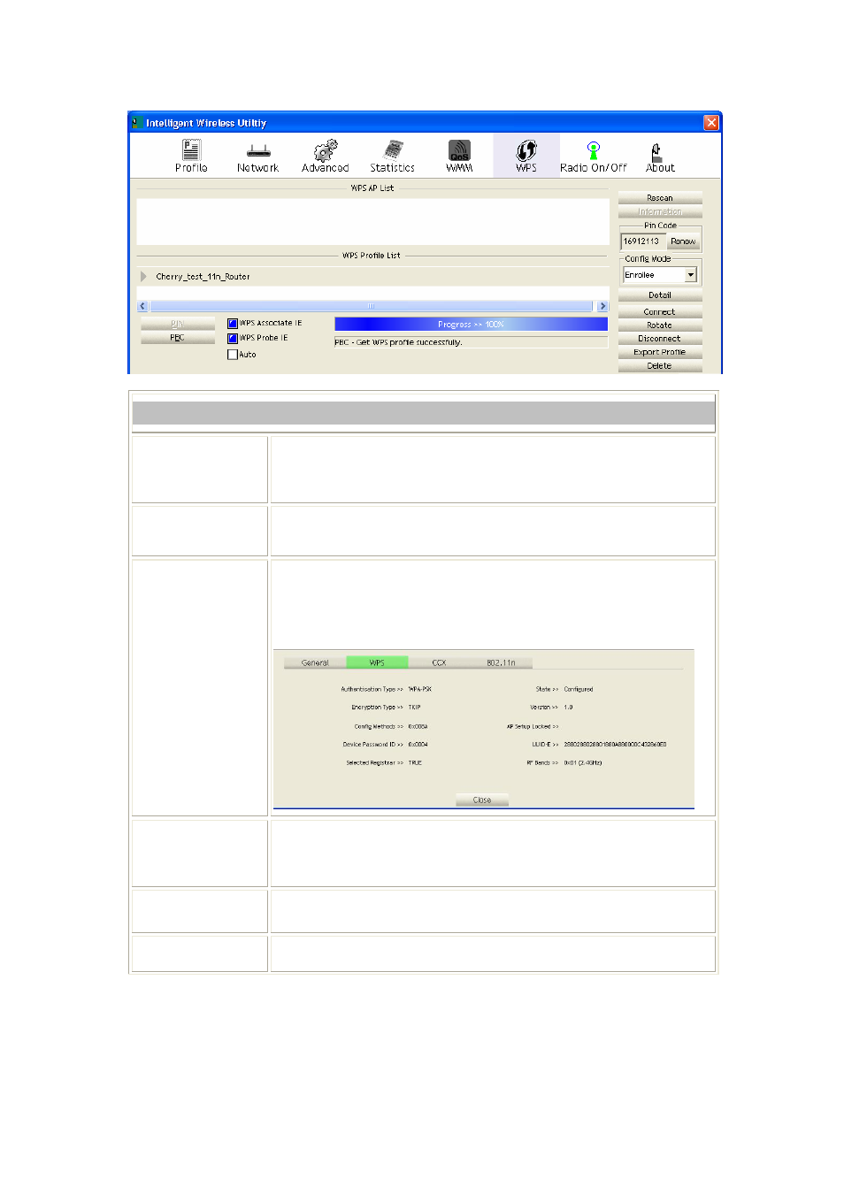Screen dimensions: 844x1194
Task: Click the right arrow of profile scrollbar
Action: coord(602,306)
